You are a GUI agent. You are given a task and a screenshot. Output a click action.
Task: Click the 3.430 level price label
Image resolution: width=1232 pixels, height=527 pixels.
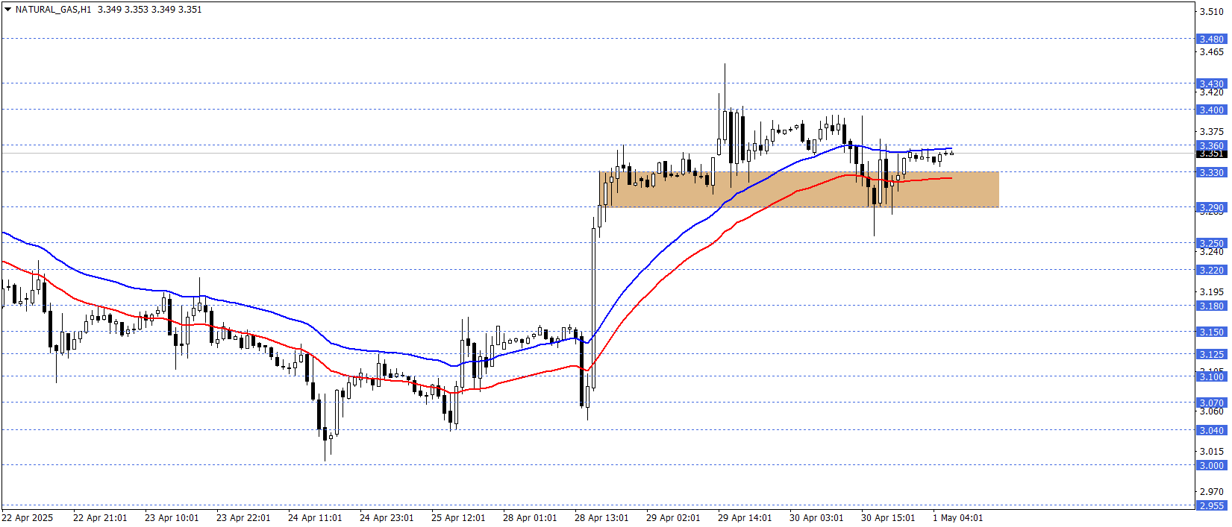point(1211,83)
